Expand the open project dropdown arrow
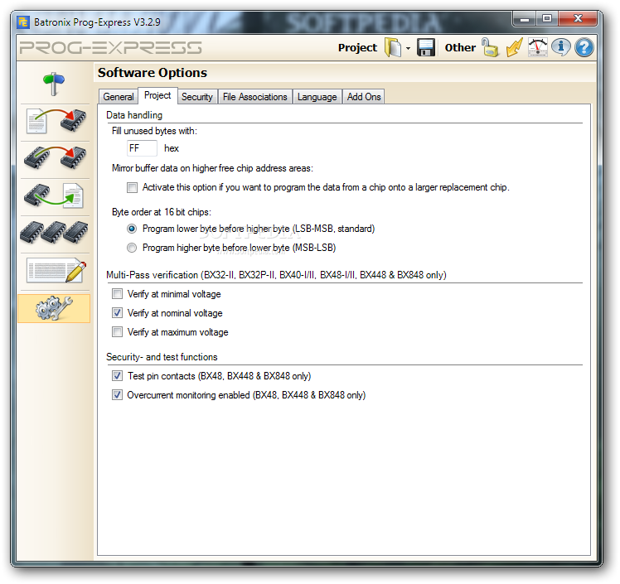 click(x=408, y=48)
